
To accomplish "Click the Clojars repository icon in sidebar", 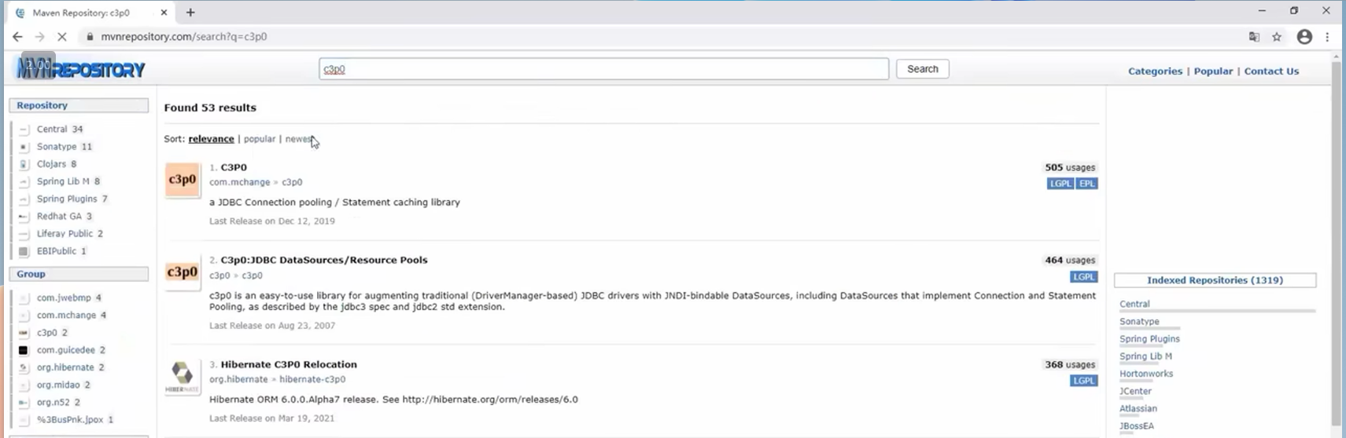I will (x=24, y=164).
